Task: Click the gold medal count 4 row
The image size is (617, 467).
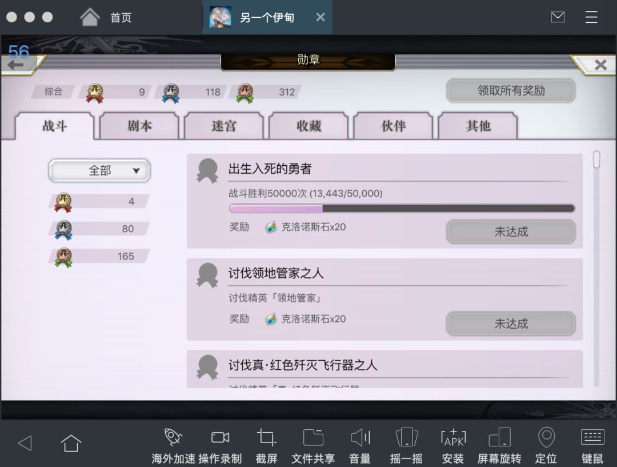Action: [x=99, y=202]
